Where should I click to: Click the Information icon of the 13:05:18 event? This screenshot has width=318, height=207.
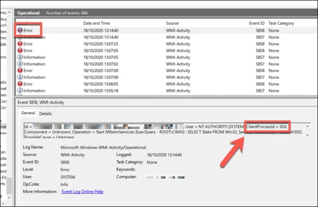(x=20, y=91)
